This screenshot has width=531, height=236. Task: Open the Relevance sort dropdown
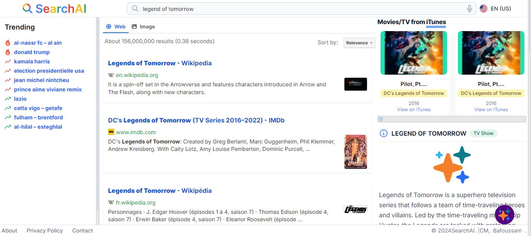point(359,43)
